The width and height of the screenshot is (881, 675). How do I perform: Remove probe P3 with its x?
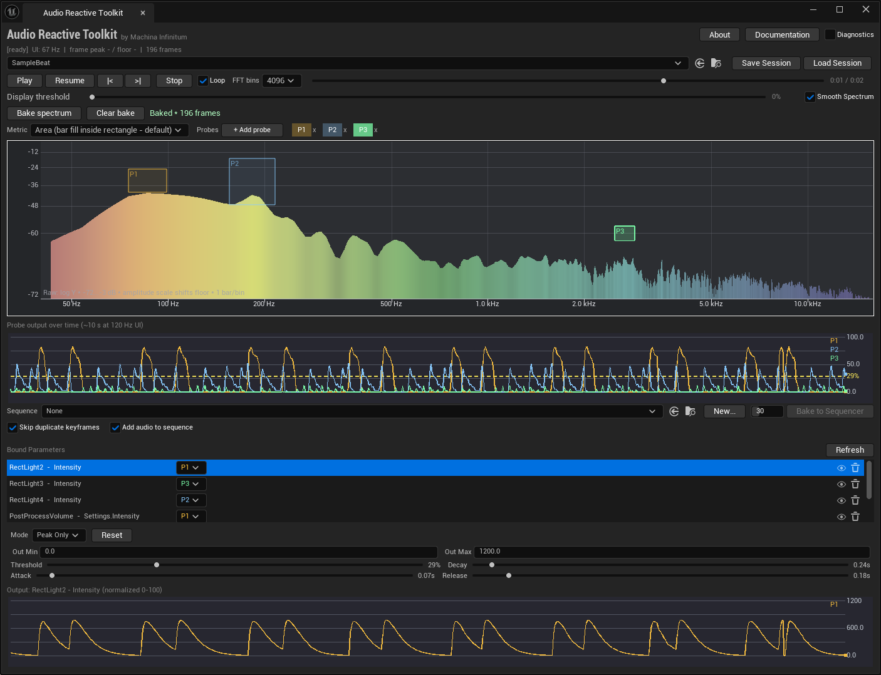[376, 130]
